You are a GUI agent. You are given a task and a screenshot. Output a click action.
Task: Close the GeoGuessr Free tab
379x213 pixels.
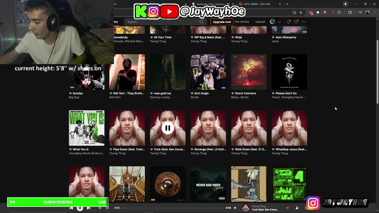pyautogui.click(x=234, y=4)
